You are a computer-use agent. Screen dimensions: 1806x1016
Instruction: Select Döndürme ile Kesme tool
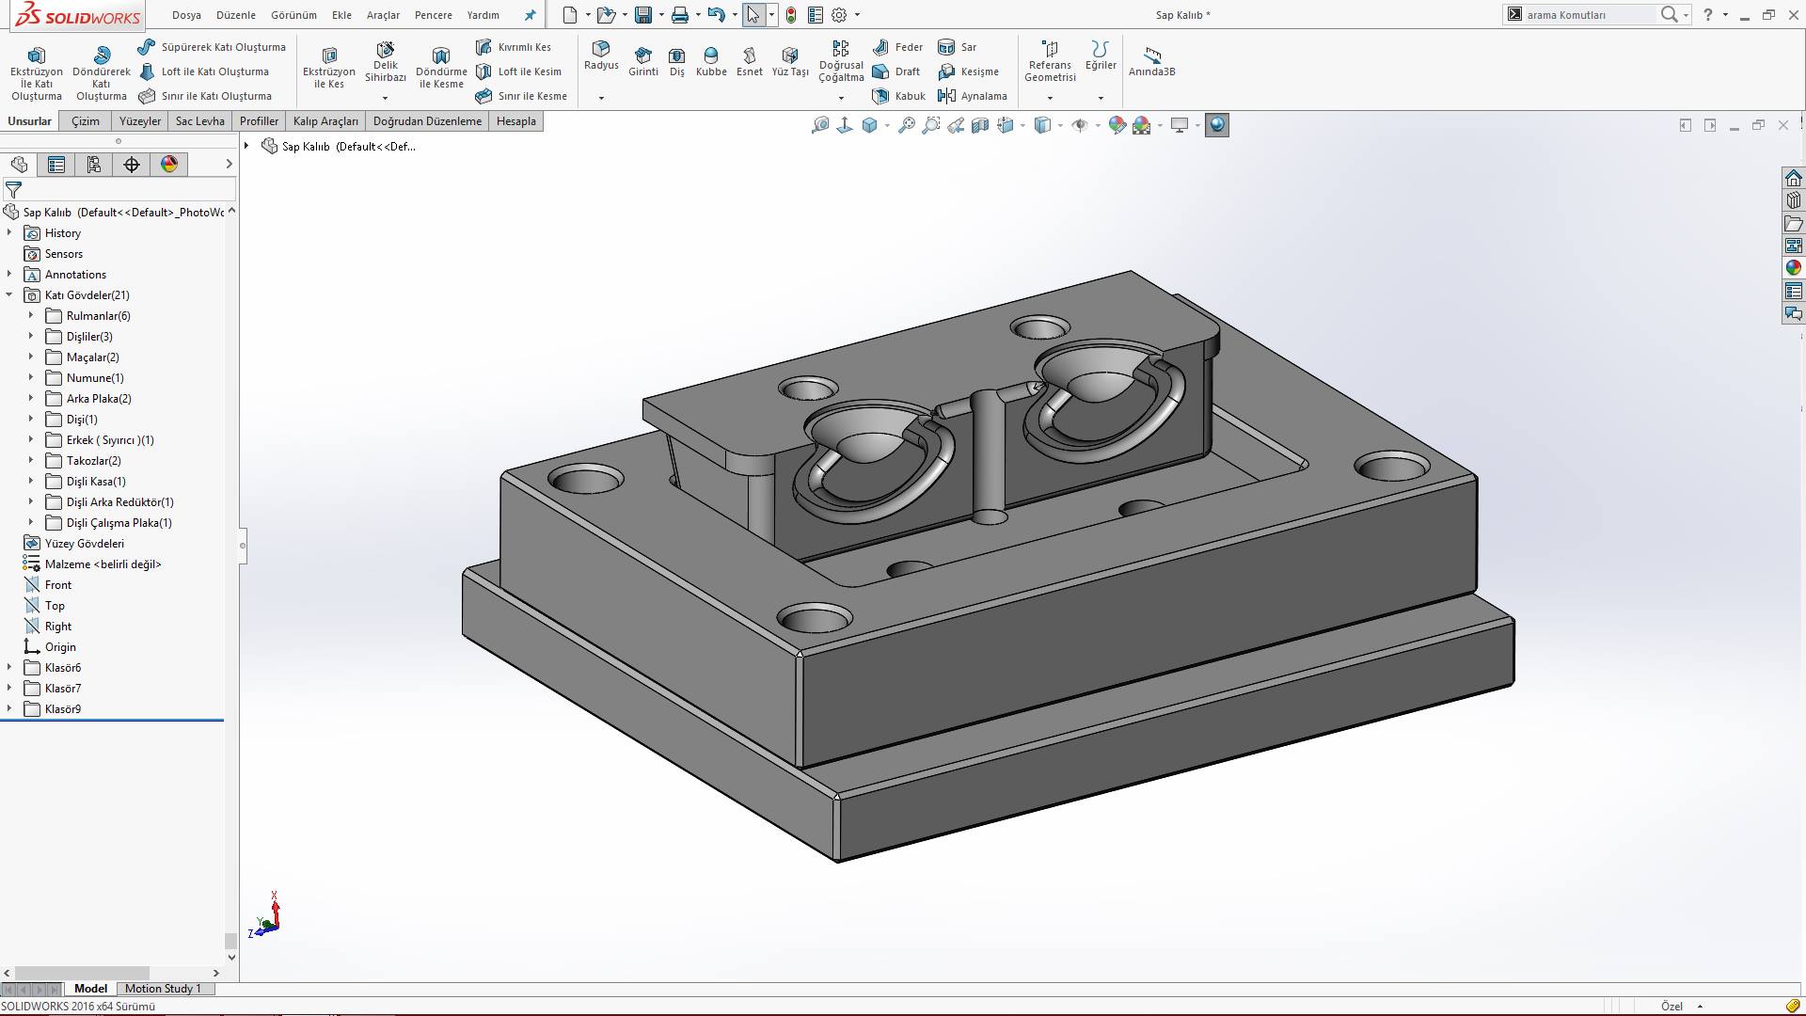[x=441, y=68]
